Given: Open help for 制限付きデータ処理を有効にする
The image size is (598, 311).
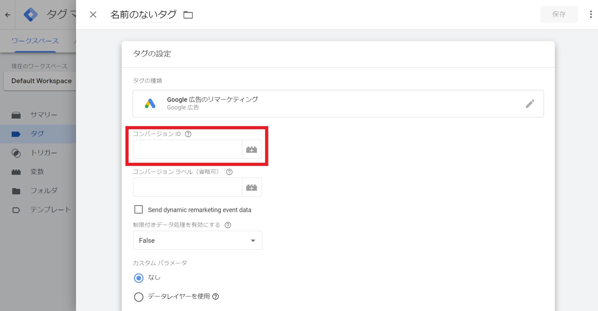Looking at the screenshot, I should (228, 225).
